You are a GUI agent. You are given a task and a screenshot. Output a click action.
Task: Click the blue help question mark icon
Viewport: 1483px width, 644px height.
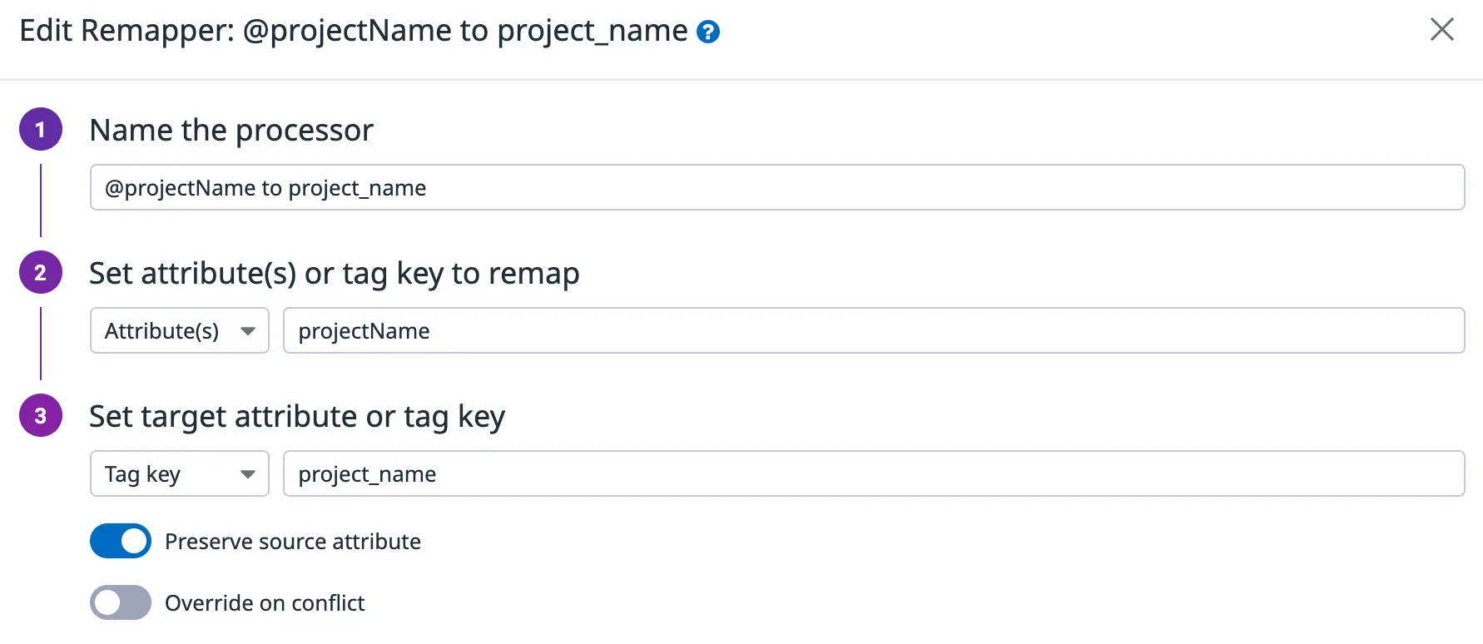pos(708,32)
